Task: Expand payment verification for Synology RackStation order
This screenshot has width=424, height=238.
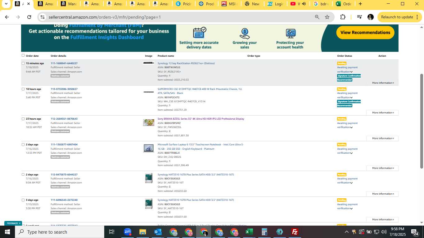Action: (351, 72)
